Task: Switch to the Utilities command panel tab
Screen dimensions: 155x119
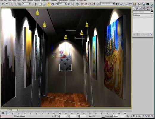Action: (x=151, y=8)
